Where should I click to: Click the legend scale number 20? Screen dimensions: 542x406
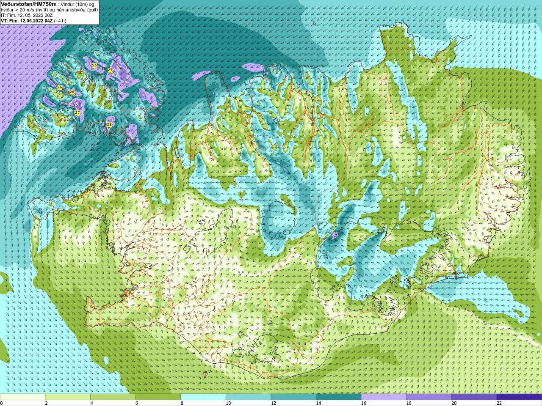[454, 403]
